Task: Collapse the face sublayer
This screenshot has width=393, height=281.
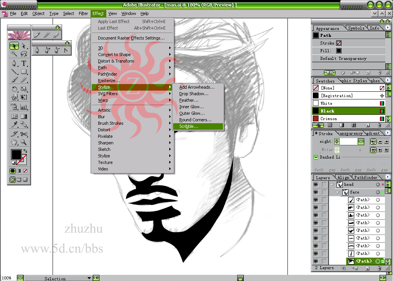Action: (x=338, y=192)
